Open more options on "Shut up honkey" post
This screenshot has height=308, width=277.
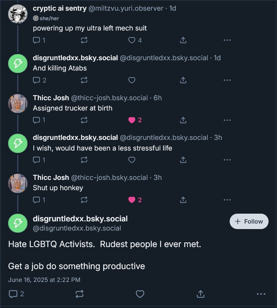pyautogui.click(x=227, y=200)
